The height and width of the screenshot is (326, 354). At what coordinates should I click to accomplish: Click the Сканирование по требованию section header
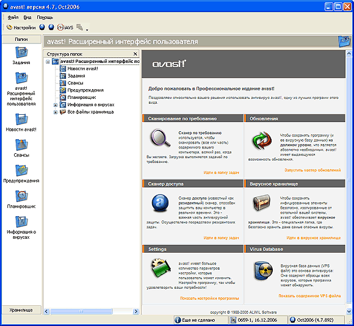coord(193,118)
